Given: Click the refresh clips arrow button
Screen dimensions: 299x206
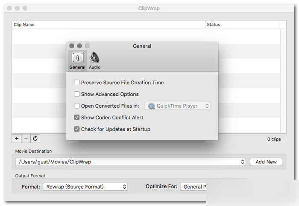Looking at the screenshot, I should pos(35,138).
